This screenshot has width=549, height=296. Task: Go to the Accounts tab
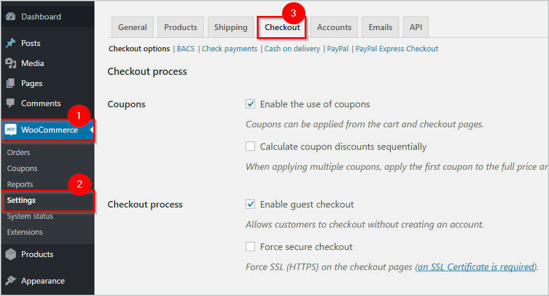click(334, 27)
